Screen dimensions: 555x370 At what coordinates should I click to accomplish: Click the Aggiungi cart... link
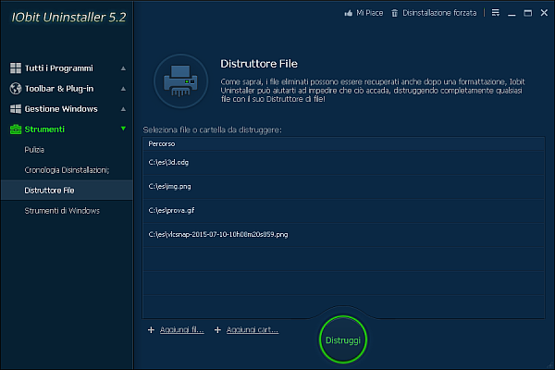[x=253, y=329]
